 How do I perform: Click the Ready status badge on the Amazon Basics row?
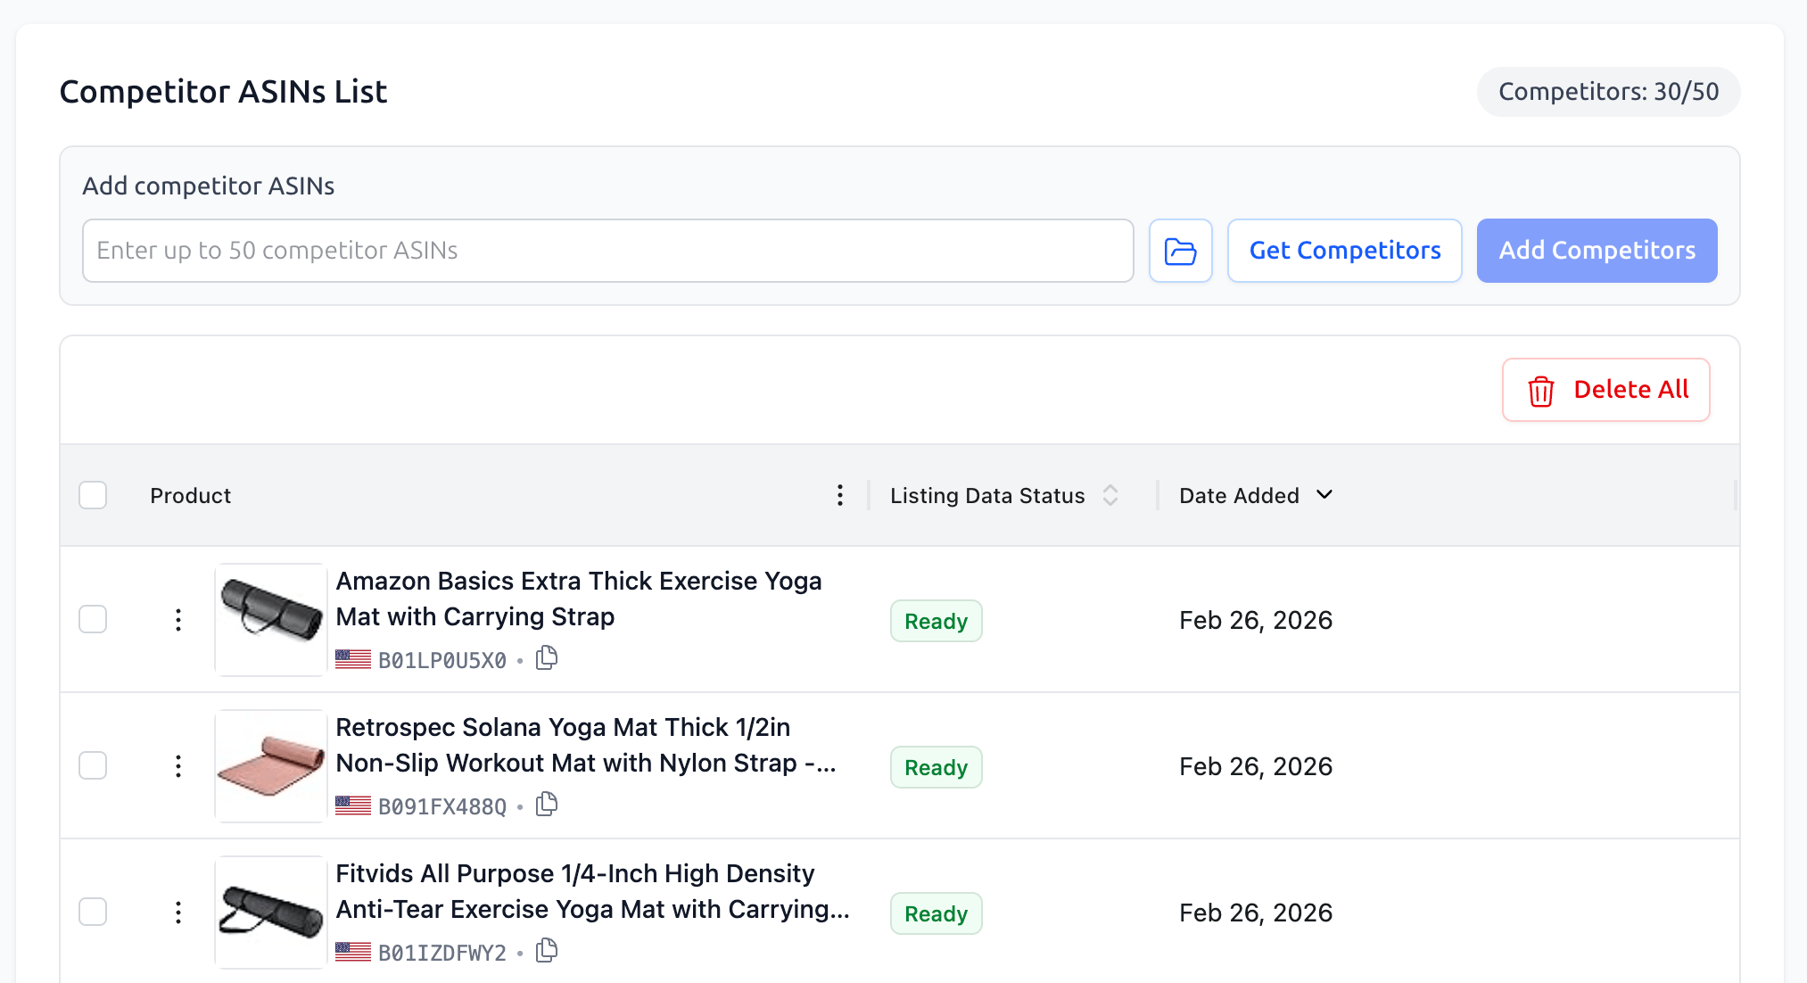[936, 620]
